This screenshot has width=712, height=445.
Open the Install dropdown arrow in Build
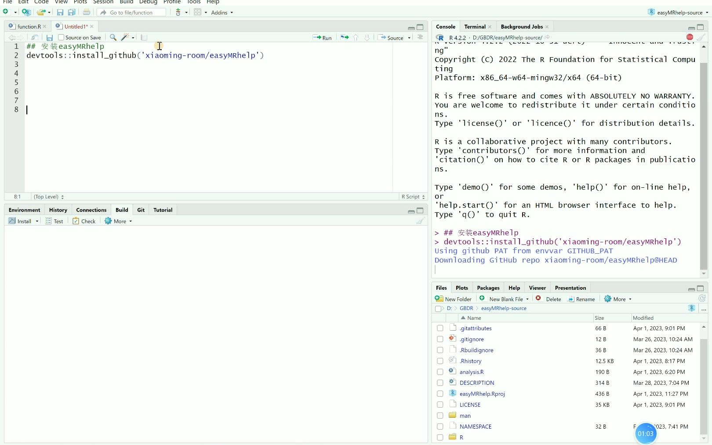pos(37,221)
